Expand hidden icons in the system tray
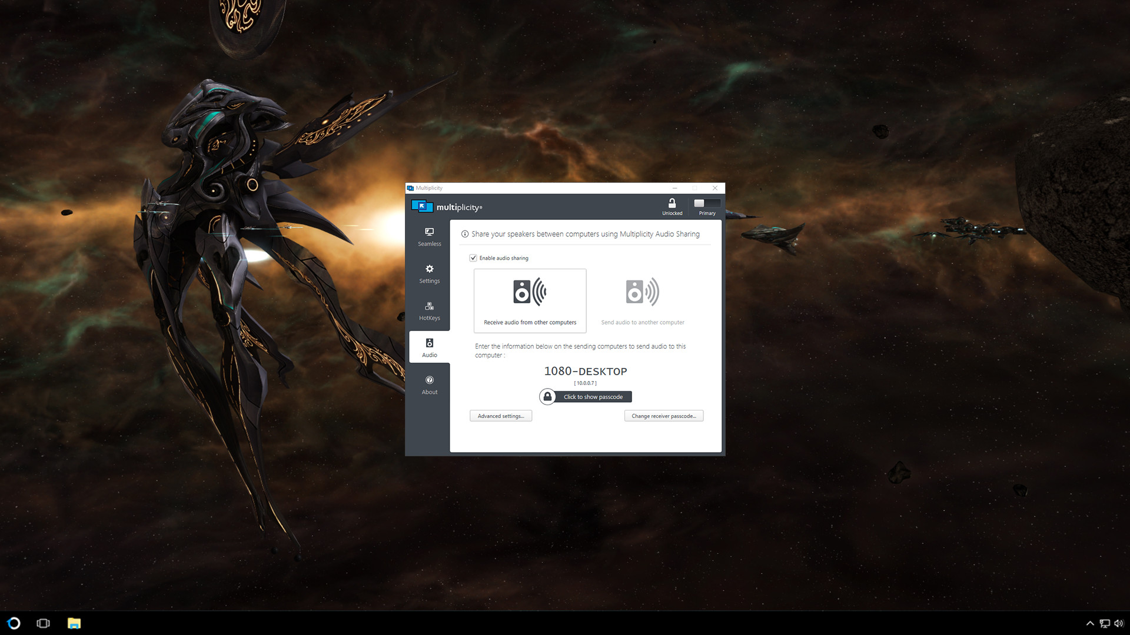This screenshot has width=1130, height=635. pyautogui.click(x=1091, y=623)
